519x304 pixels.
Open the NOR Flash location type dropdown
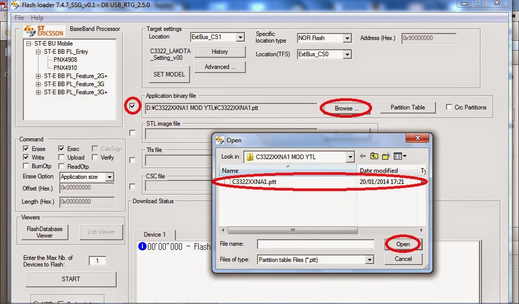tap(347, 38)
